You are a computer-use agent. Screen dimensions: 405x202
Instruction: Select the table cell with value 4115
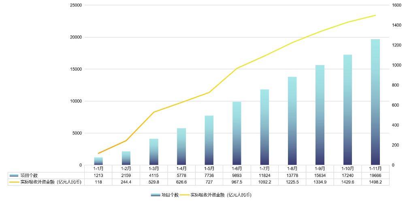[153, 175]
